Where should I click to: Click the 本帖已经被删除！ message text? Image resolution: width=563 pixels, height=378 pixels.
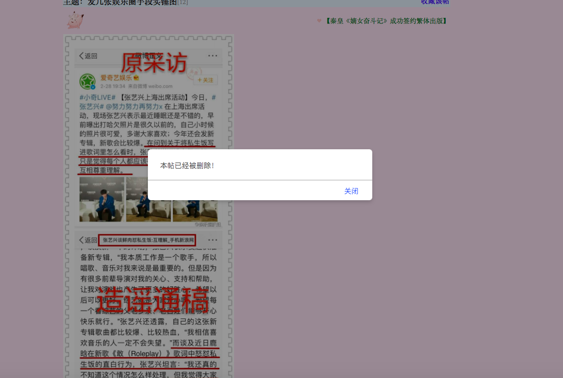(187, 166)
